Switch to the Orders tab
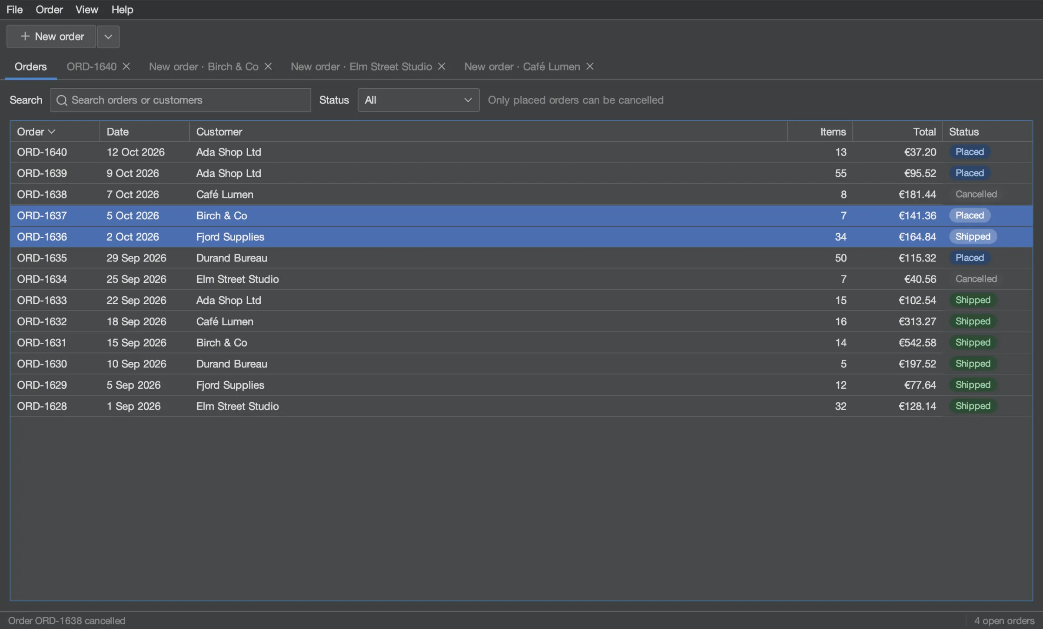 tap(31, 66)
